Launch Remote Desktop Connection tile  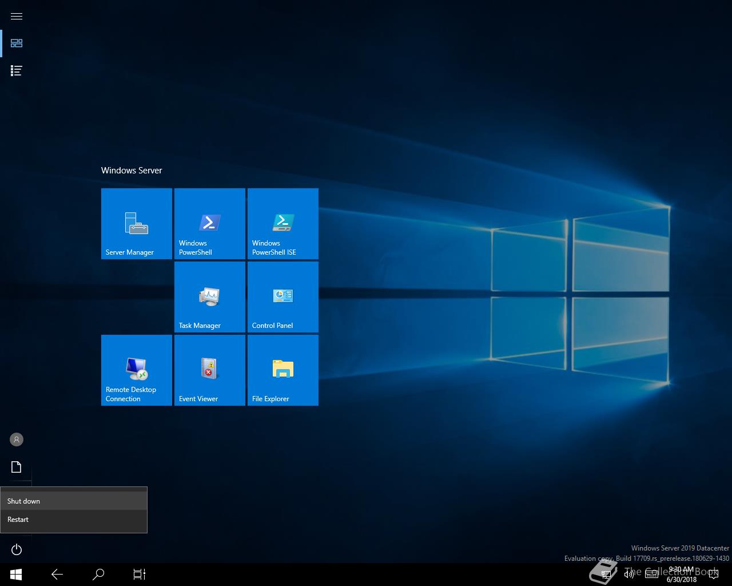137,370
